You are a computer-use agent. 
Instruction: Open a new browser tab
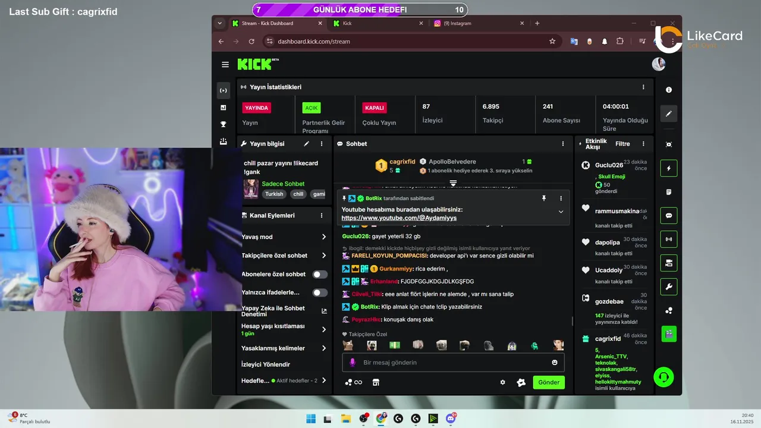pos(537,23)
